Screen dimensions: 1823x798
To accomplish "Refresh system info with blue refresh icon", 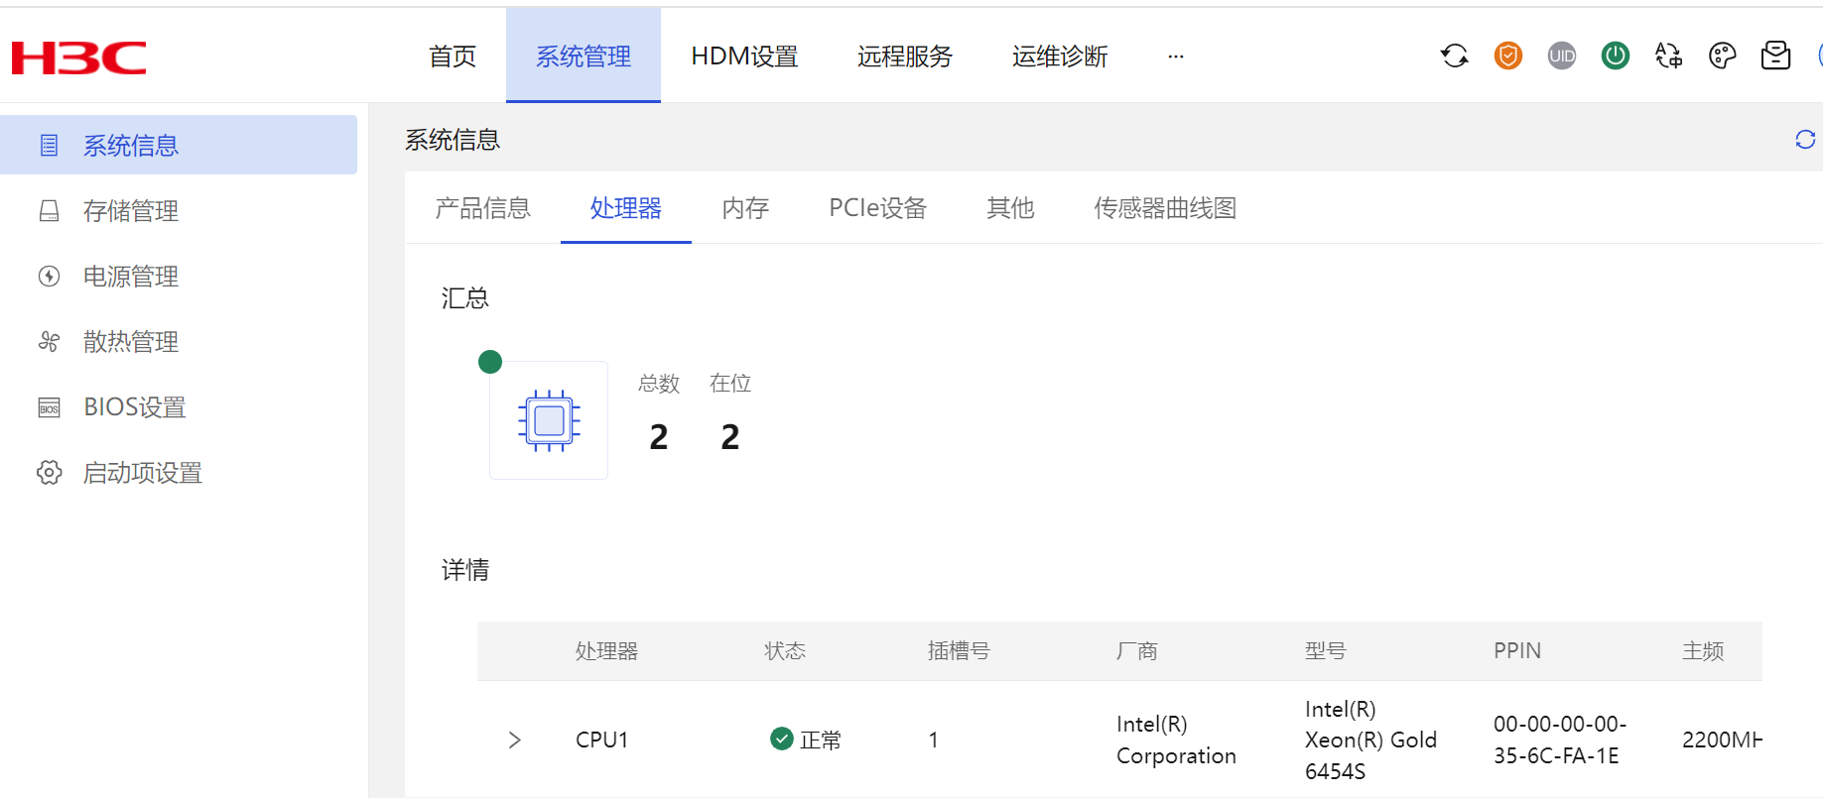I will point(1805,140).
